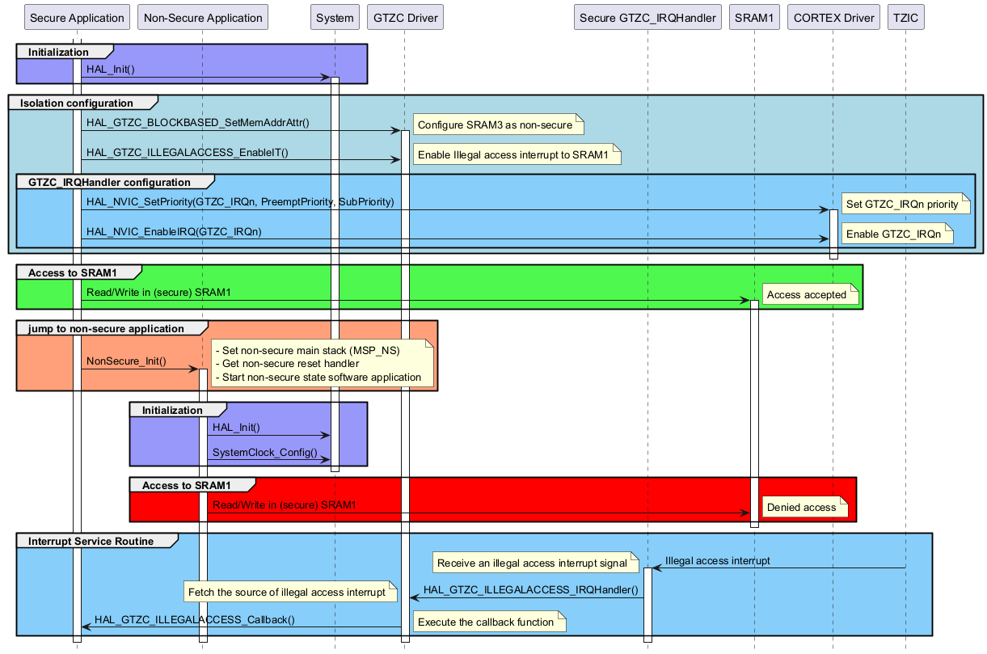The height and width of the screenshot is (654, 987).
Task: Click the 'Execute the callback function' note
Action: click(486, 622)
